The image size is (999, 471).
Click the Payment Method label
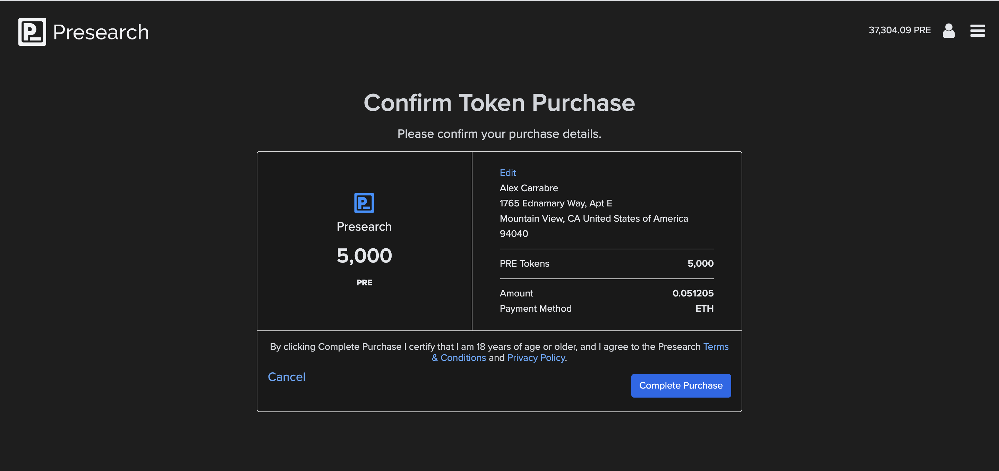click(535, 309)
